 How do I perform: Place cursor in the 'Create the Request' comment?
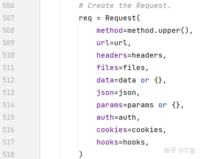click(124, 6)
